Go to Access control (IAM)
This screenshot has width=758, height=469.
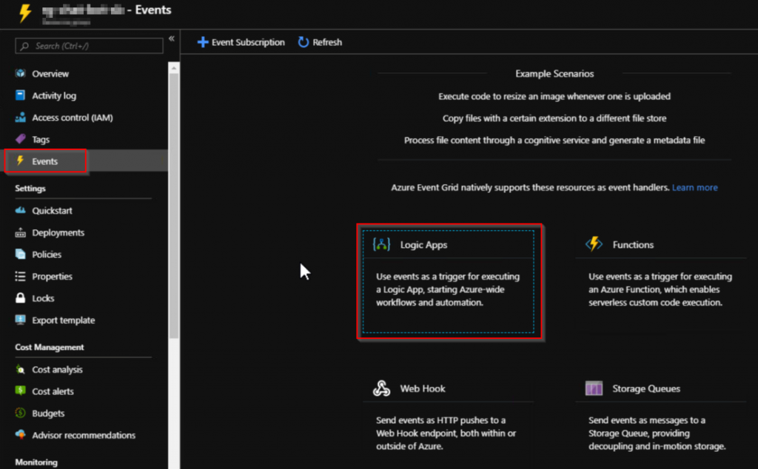pos(73,118)
